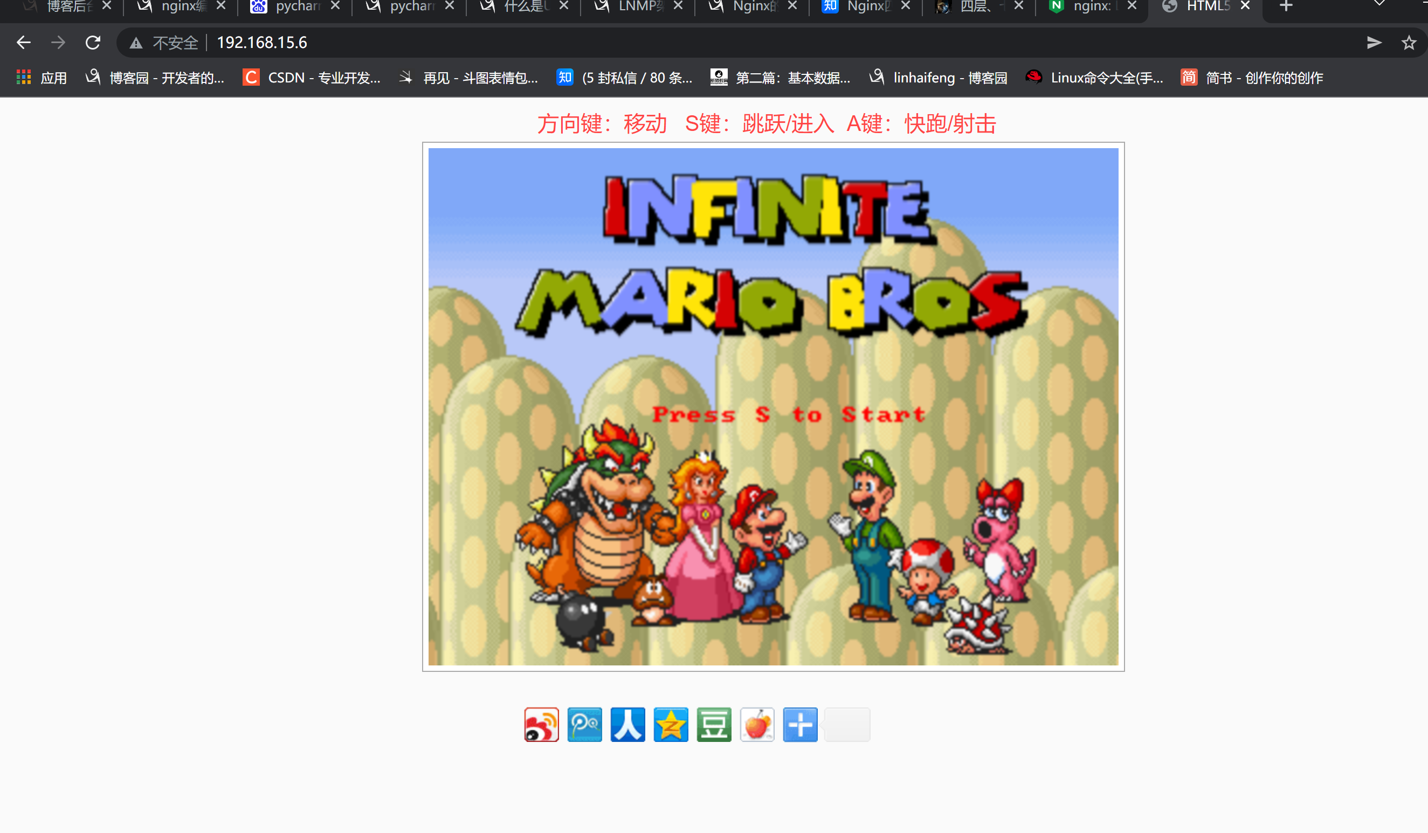Open a new browser tab

tap(1286, 6)
